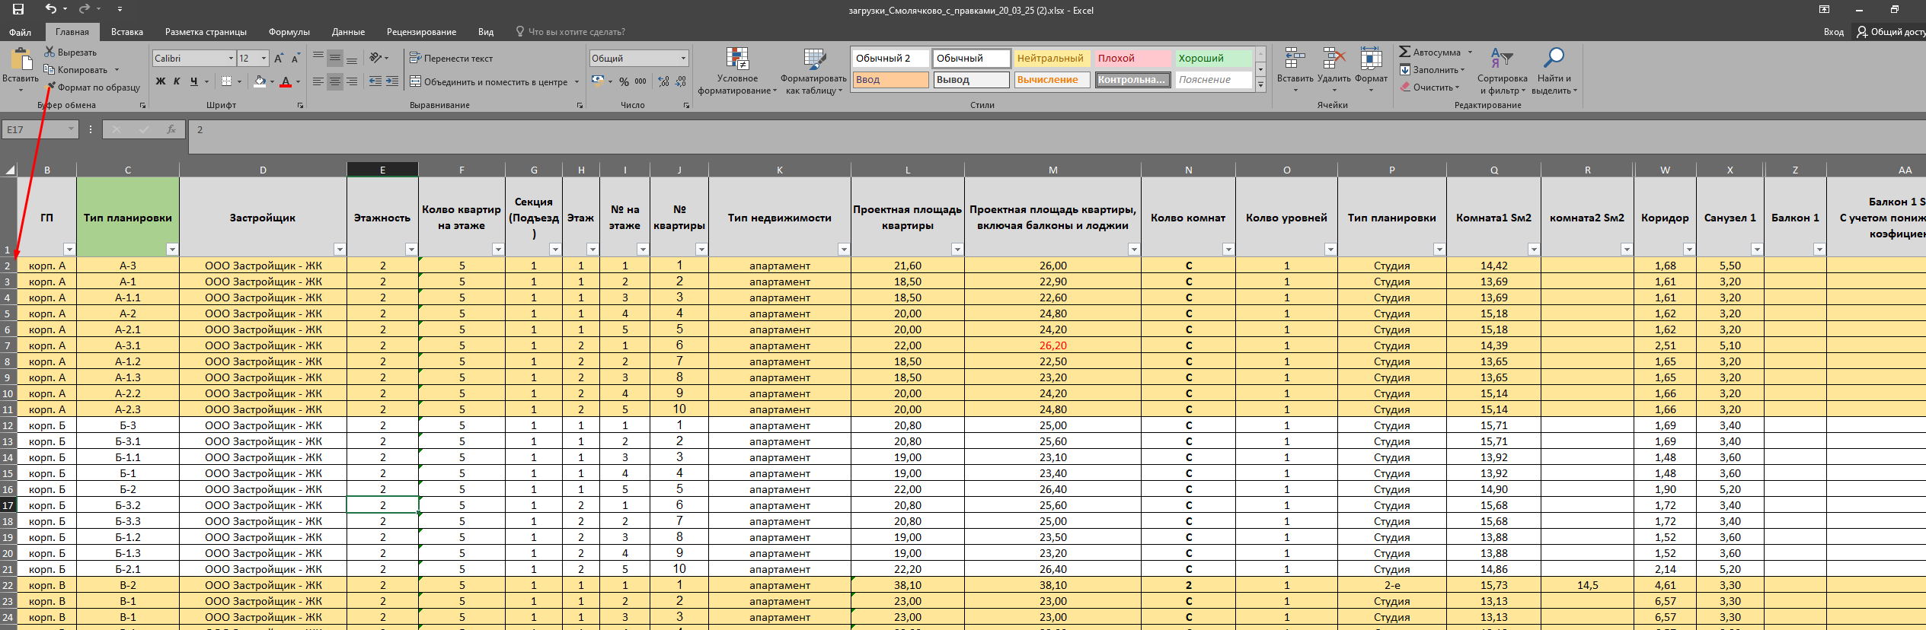The height and width of the screenshot is (630, 1926).
Task: Click the Cut (Вырезать) scissors button
Action: point(71,52)
